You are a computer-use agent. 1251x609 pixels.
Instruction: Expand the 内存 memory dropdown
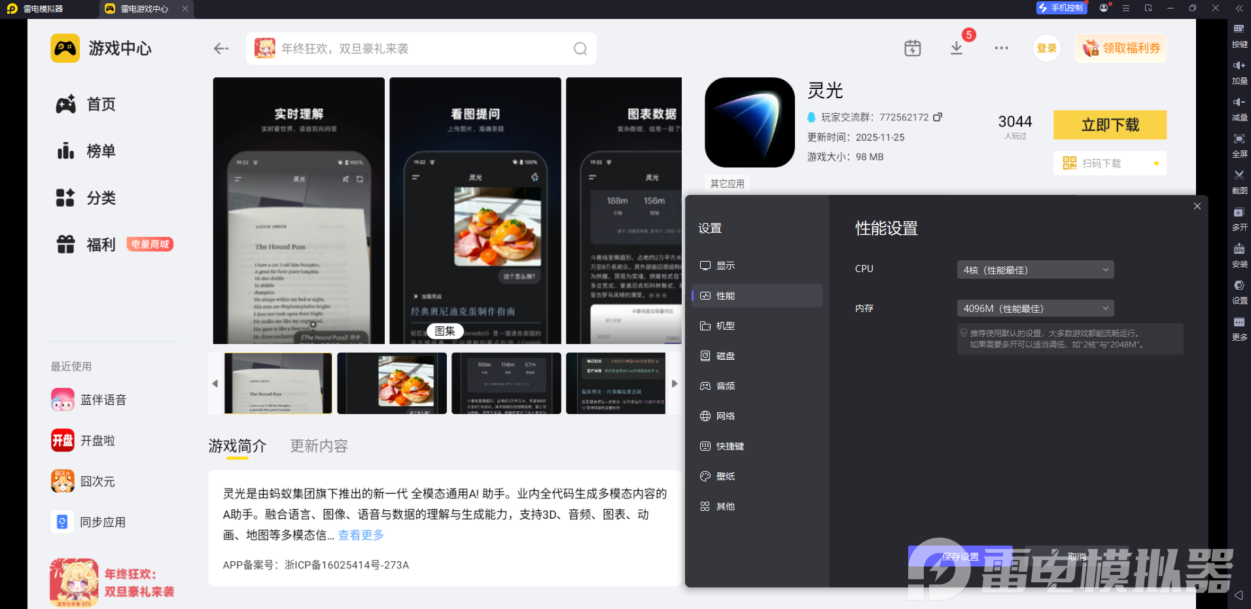1036,308
